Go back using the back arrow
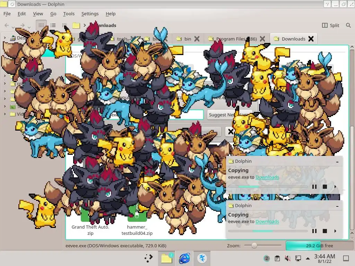The width and height of the screenshot is (355, 266). [7, 25]
